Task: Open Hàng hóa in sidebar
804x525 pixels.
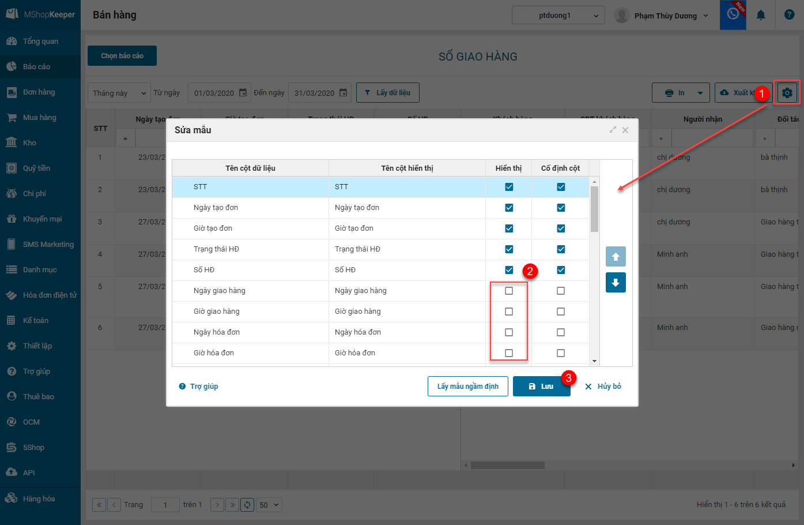Action: coord(40,498)
